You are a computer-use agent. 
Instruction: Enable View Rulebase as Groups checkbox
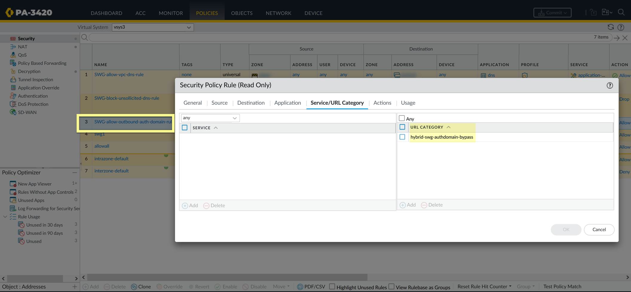(x=391, y=286)
